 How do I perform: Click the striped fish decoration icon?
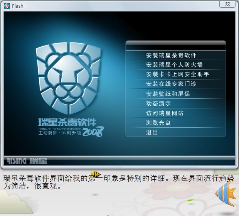(226, 193)
